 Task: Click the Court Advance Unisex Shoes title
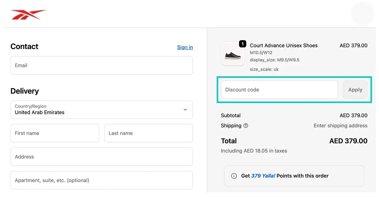[x=284, y=45]
